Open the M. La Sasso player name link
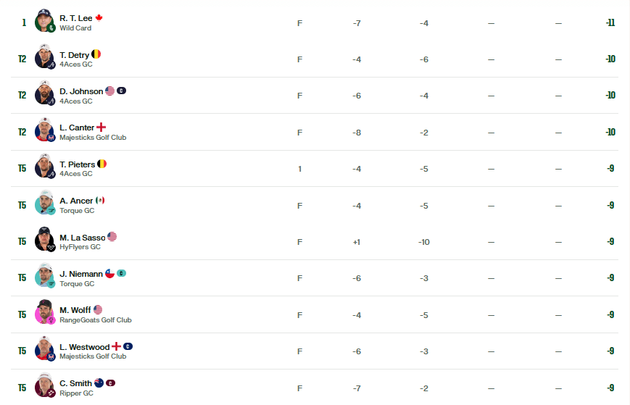Viewport: 630px width, 405px height. 83,238
